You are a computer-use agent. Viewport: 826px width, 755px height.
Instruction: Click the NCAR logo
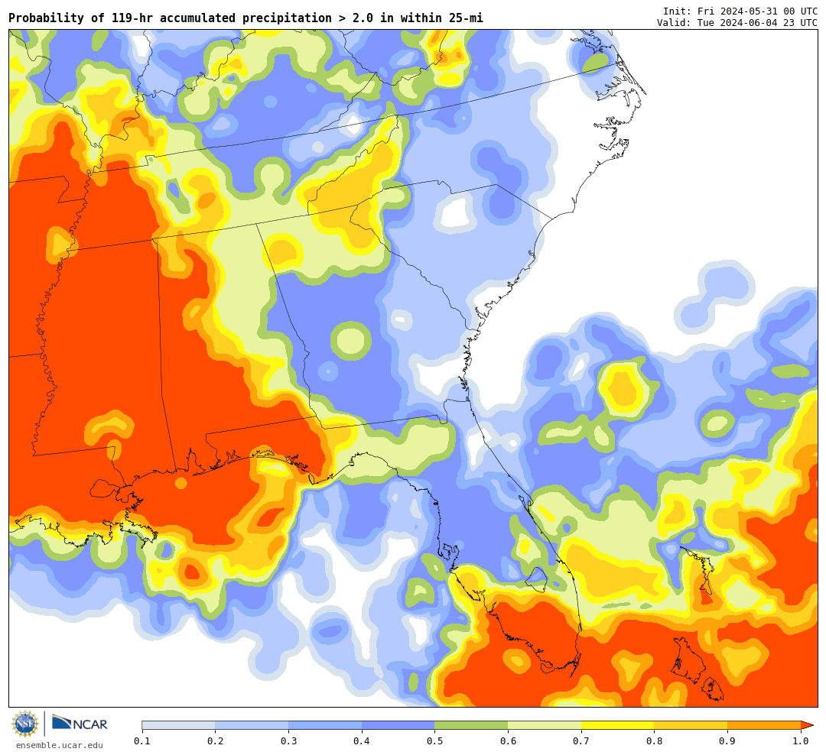pos(80,723)
